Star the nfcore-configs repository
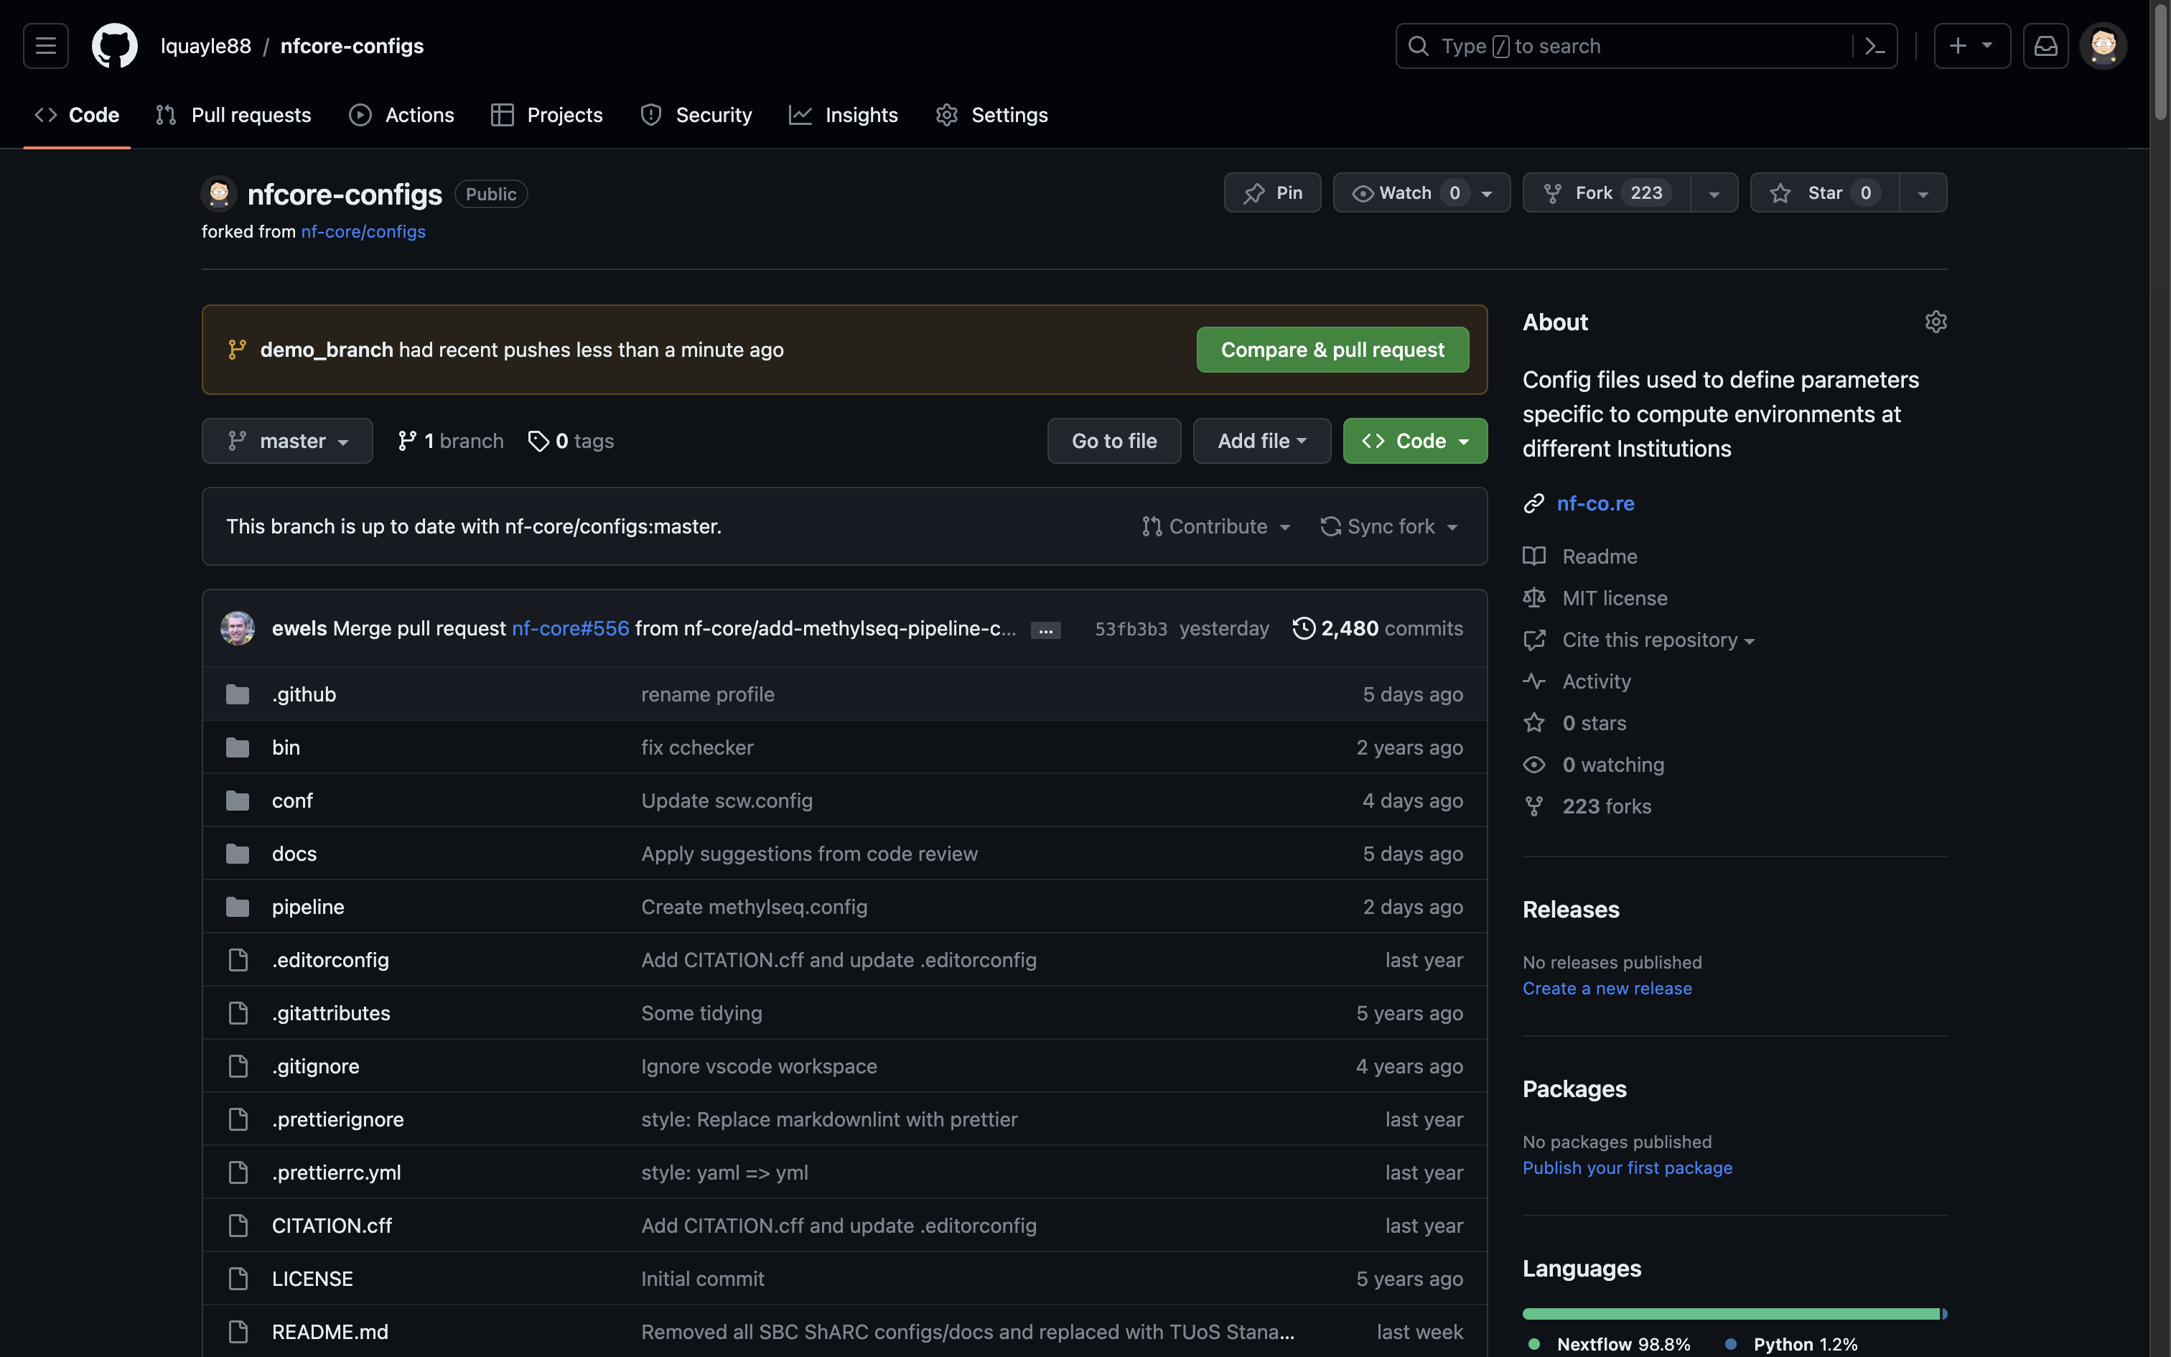 click(x=1825, y=193)
